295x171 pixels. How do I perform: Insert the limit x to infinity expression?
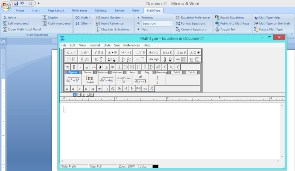[x=90, y=80]
